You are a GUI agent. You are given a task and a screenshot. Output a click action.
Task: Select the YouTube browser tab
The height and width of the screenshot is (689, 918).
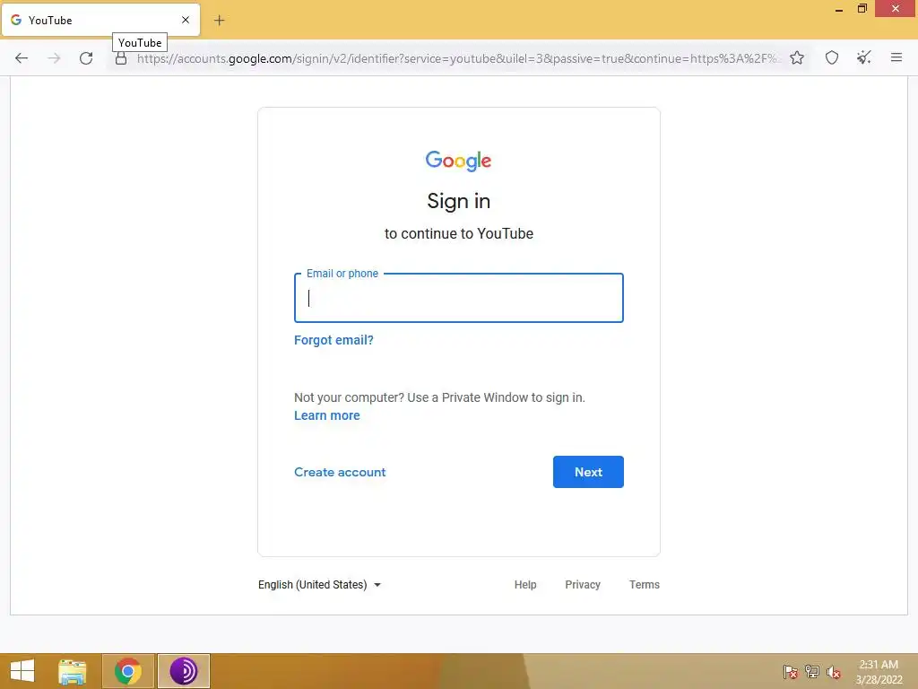click(x=100, y=20)
